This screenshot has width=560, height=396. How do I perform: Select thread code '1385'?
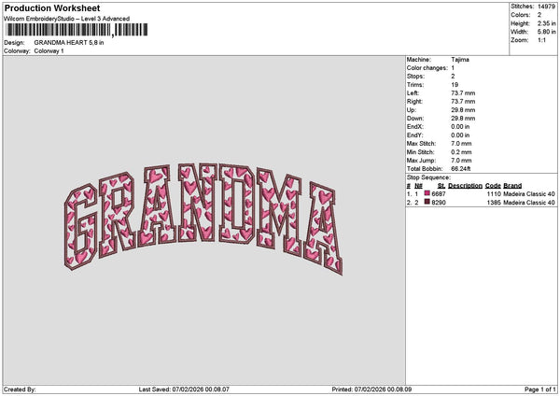(x=494, y=203)
